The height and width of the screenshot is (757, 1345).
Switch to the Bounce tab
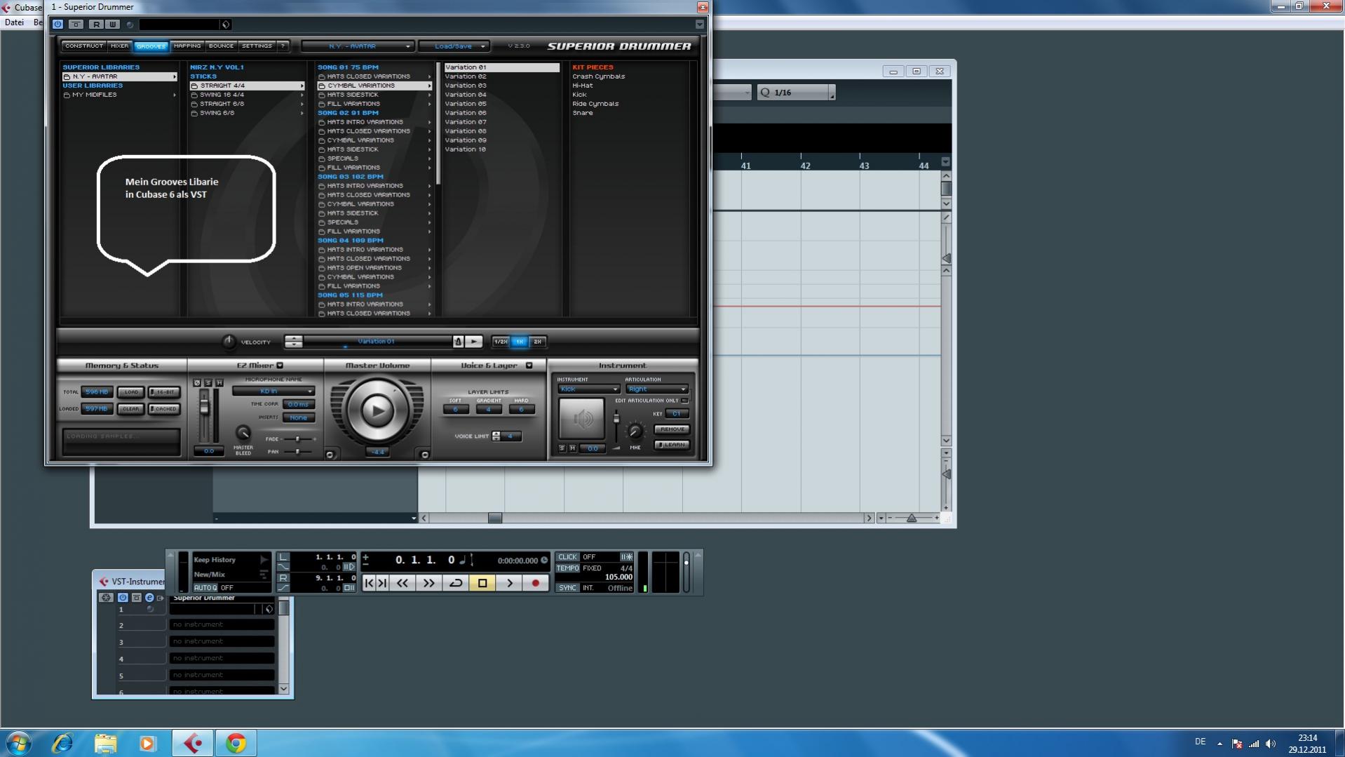(221, 46)
